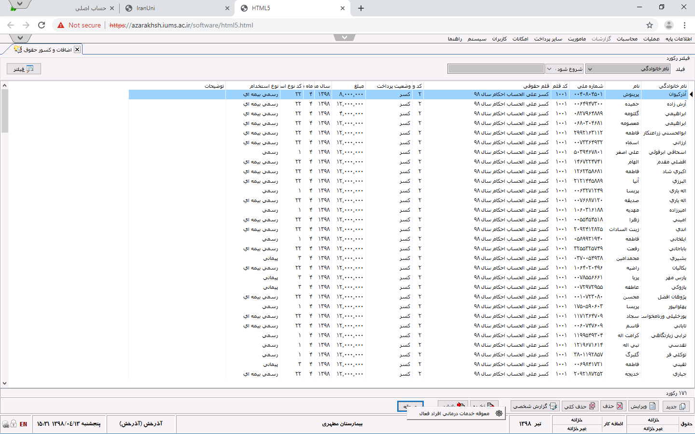This screenshot has width=695, height=434.
Task: Click the Not secure warning indicator
Action: tap(80, 25)
